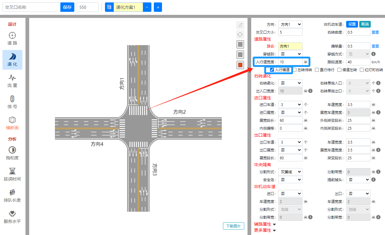Click the canvas refresh rotate icon

(x=240, y=35)
